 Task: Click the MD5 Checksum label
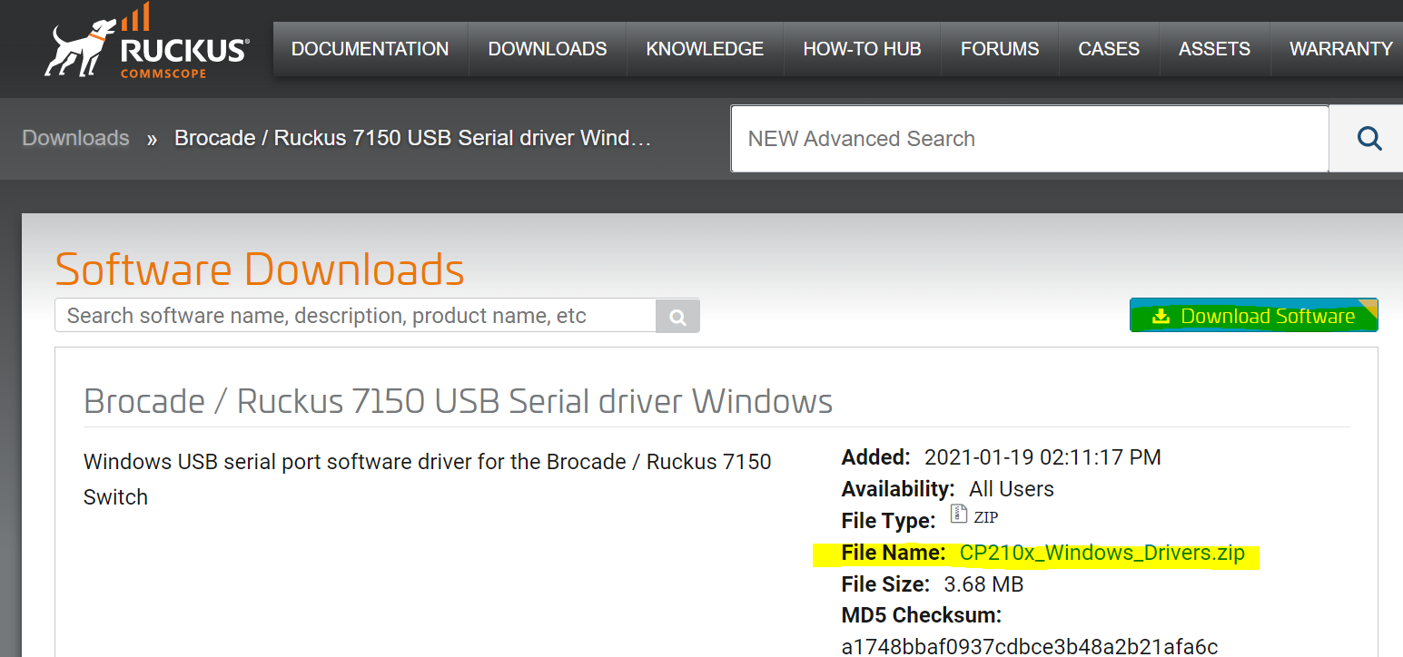[922, 615]
